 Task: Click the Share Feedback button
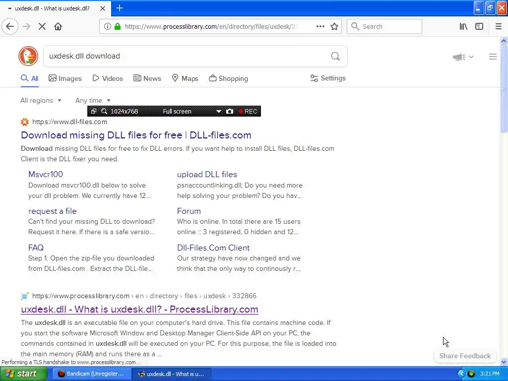[x=465, y=356]
